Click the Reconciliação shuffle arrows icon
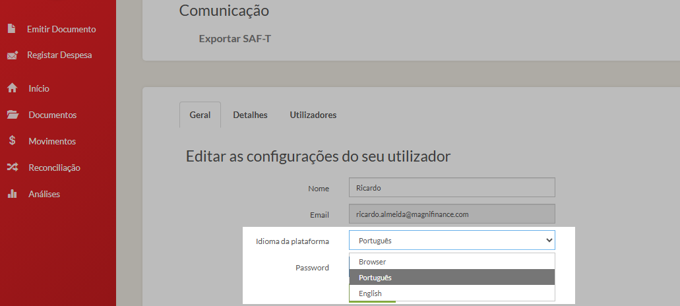The image size is (680, 306). tap(12, 168)
